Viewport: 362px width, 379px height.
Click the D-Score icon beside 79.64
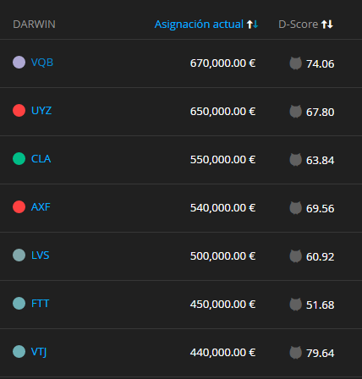[295, 353]
